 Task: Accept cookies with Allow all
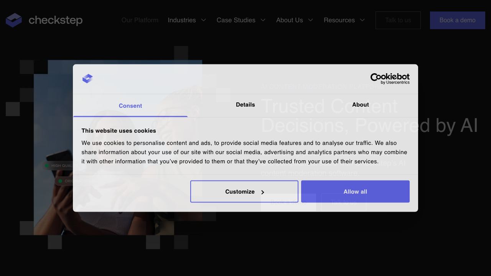pos(355,192)
